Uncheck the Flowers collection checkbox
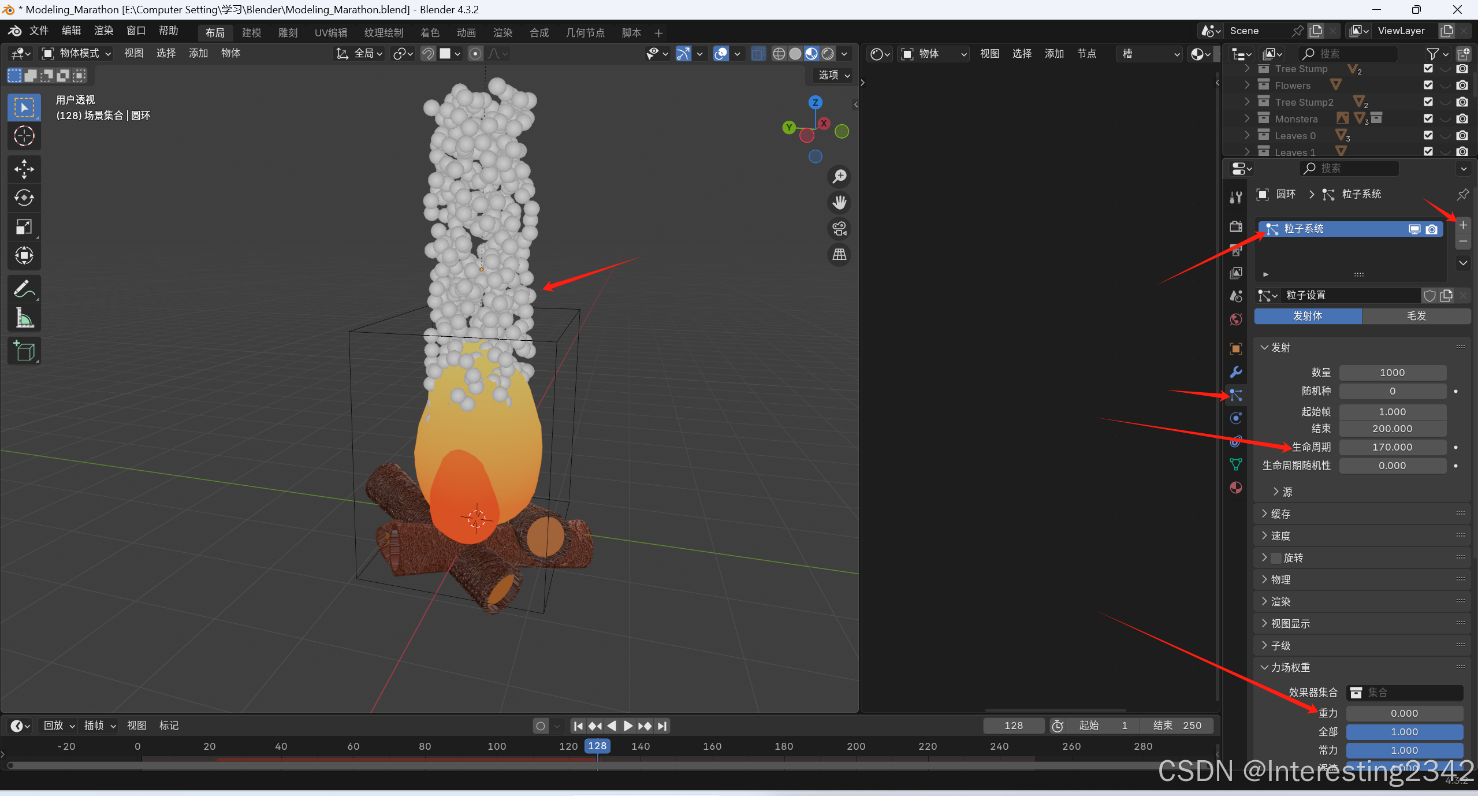Viewport: 1478px width, 796px height. pyautogui.click(x=1428, y=85)
